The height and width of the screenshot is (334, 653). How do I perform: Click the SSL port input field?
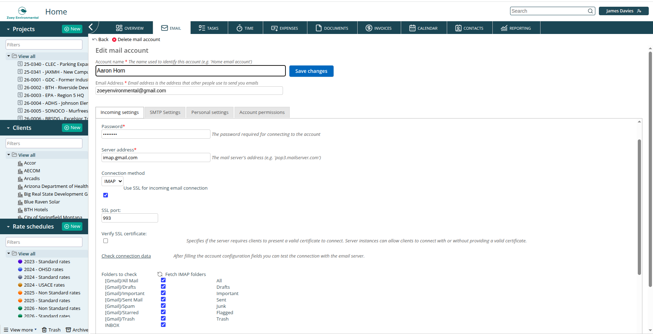click(x=129, y=218)
